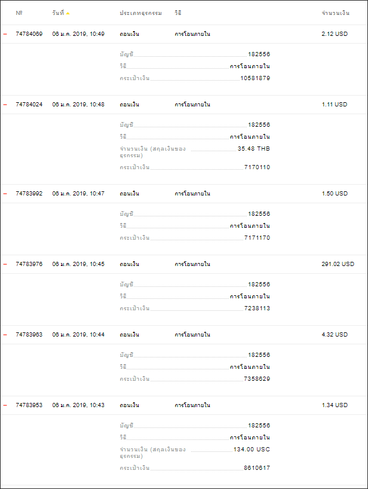Click the 134.00 USC amount value
The width and height of the screenshot is (368, 489).
pos(252,449)
